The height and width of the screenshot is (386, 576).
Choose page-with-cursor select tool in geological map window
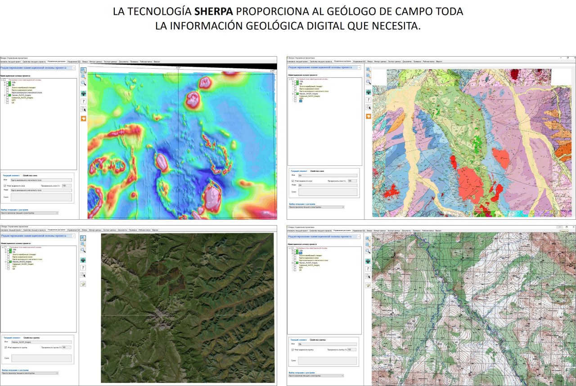(368, 107)
